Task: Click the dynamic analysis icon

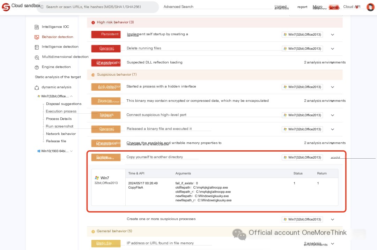Action: tap(37, 88)
